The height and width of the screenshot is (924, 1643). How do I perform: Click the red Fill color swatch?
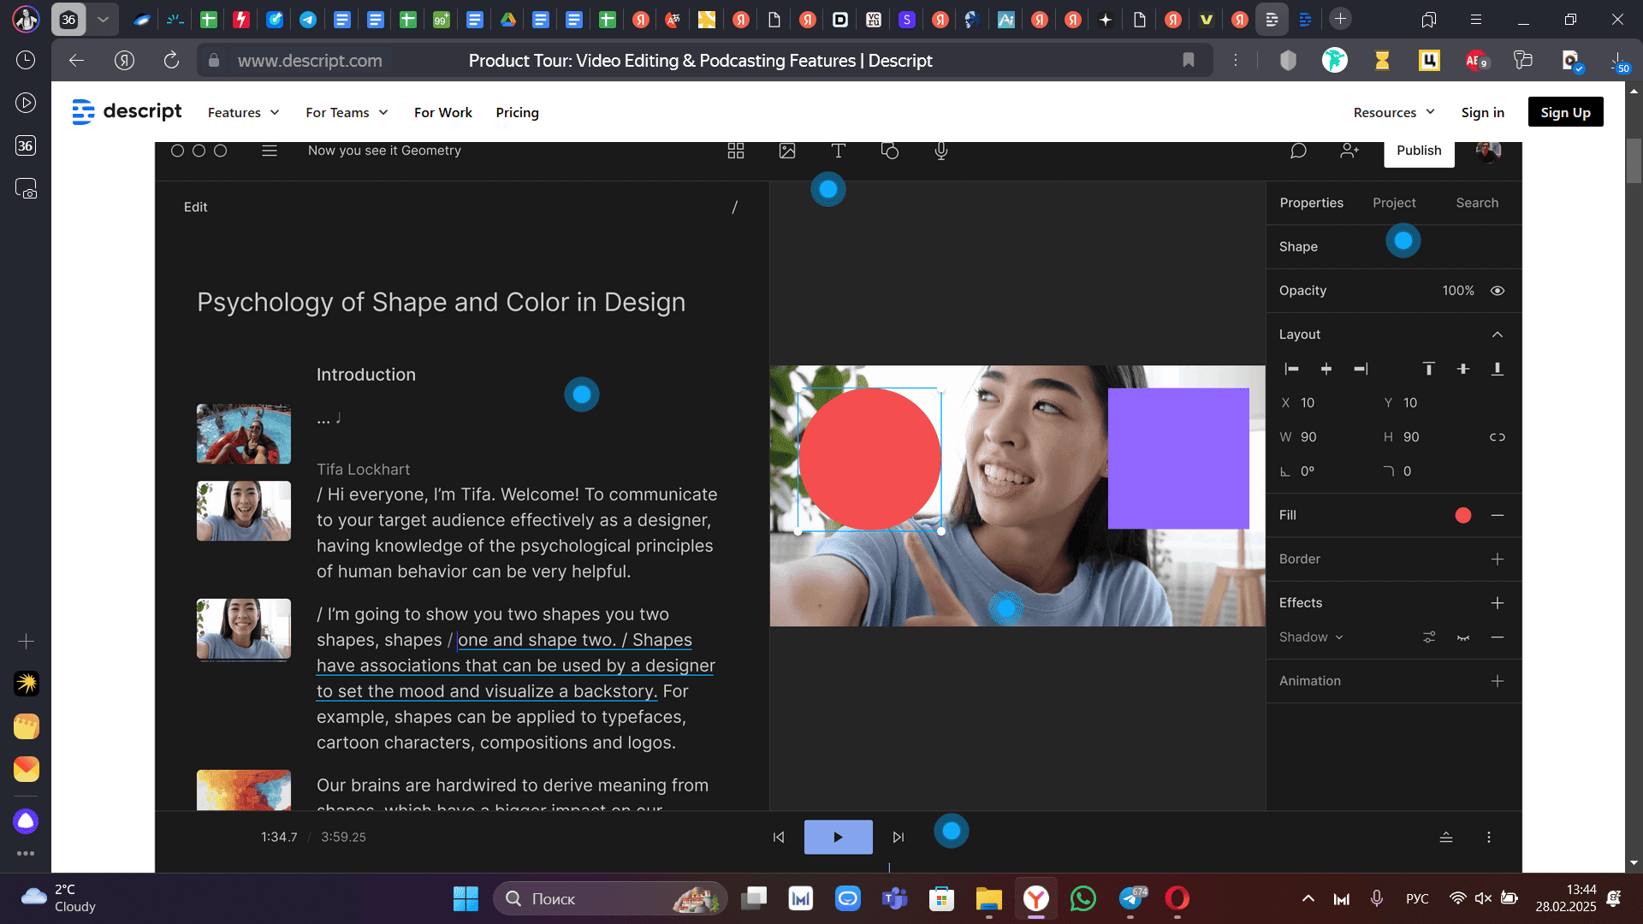click(1462, 515)
